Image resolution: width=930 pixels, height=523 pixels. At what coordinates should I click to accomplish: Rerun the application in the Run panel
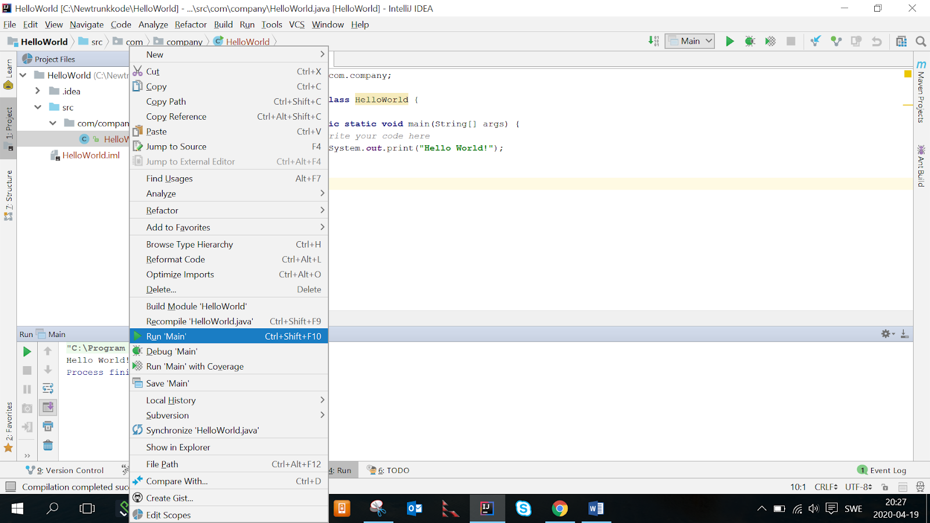coord(26,351)
